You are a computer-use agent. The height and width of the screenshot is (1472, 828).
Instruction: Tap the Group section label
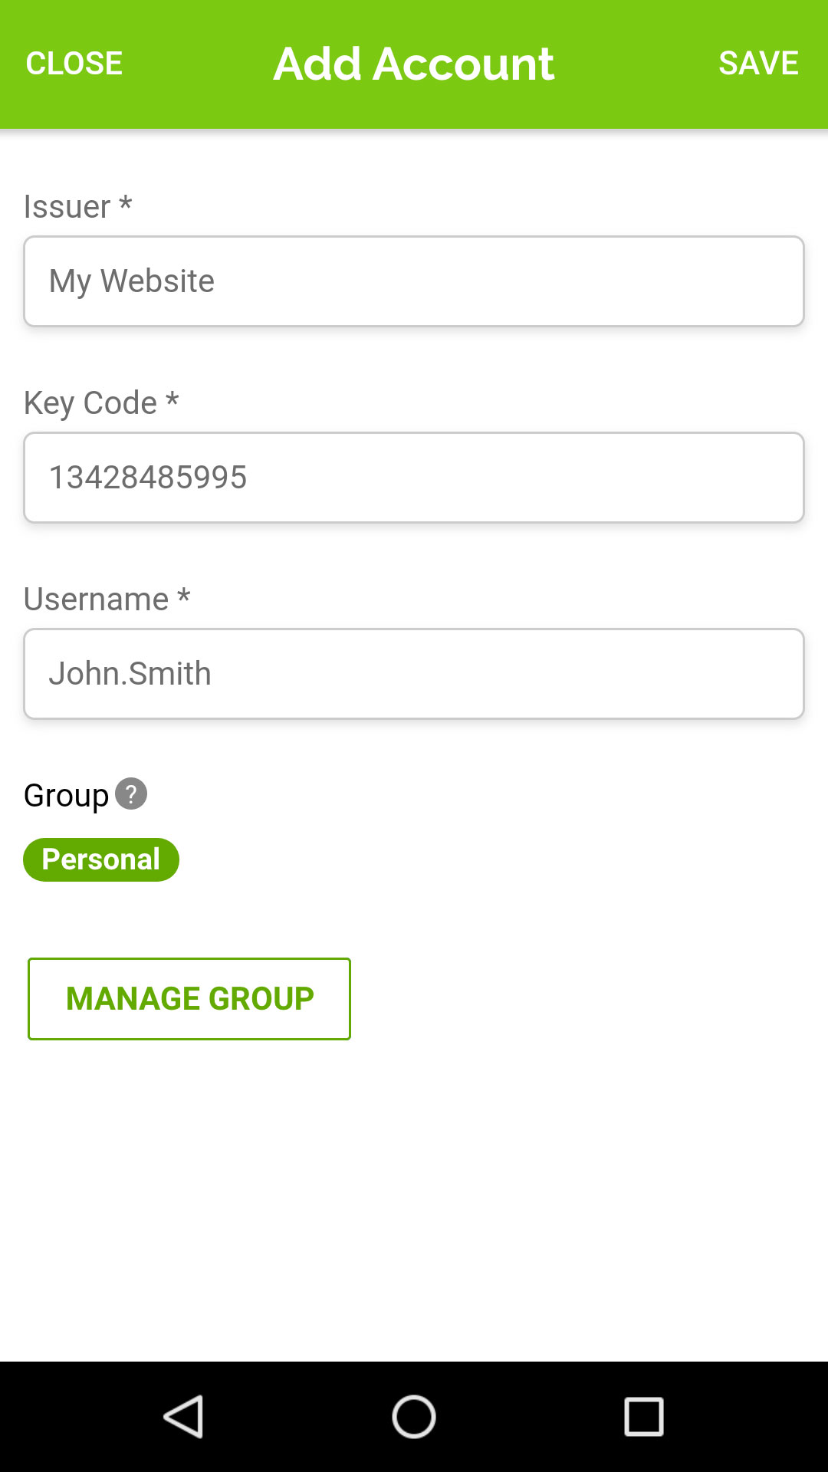click(67, 796)
